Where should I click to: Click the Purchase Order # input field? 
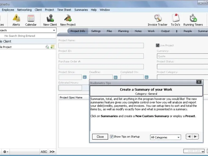tap(101, 67)
